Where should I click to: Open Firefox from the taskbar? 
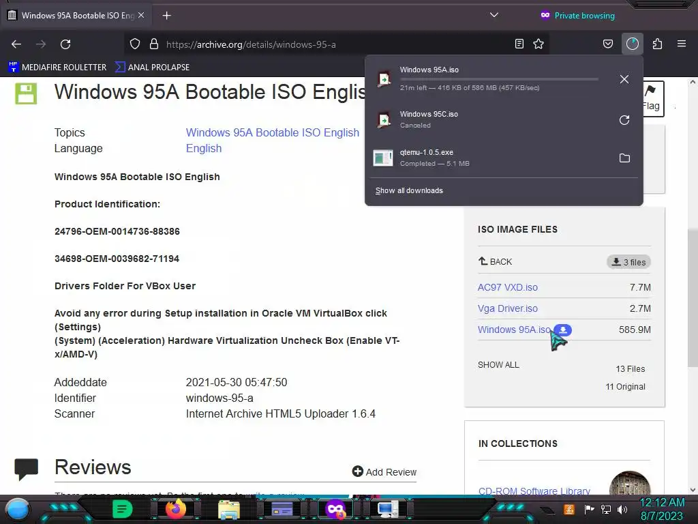[175, 509]
